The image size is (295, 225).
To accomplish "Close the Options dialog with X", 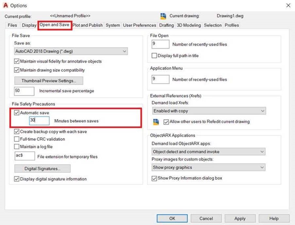I will [288, 5].
